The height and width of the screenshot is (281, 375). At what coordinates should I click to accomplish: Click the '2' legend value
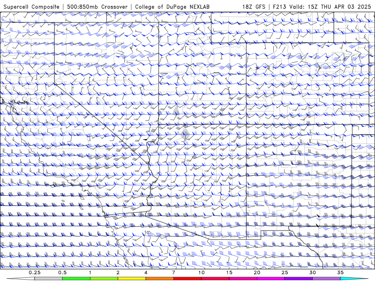(118, 273)
